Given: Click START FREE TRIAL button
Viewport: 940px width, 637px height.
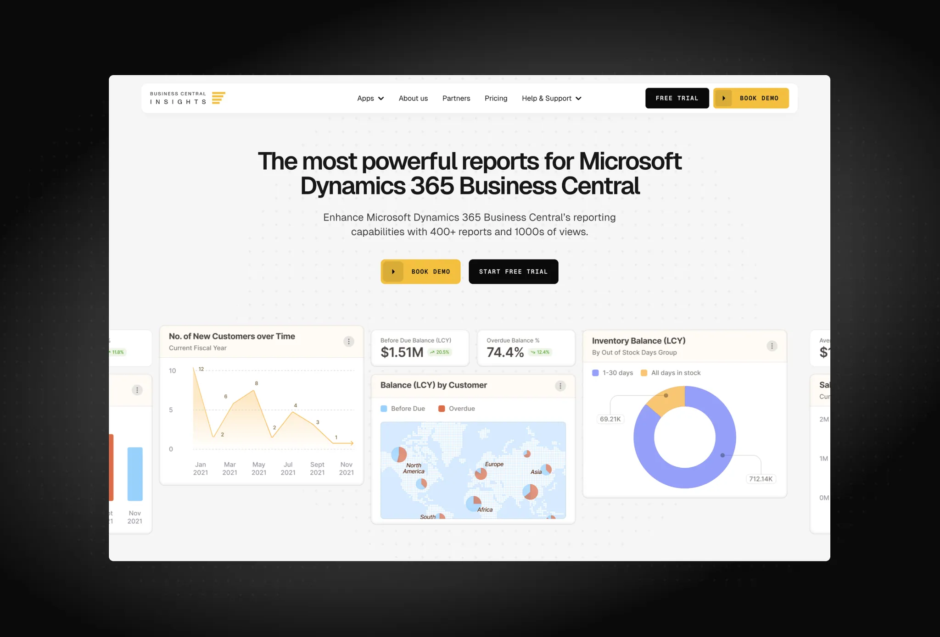Looking at the screenshot, I should coord(513,271).
